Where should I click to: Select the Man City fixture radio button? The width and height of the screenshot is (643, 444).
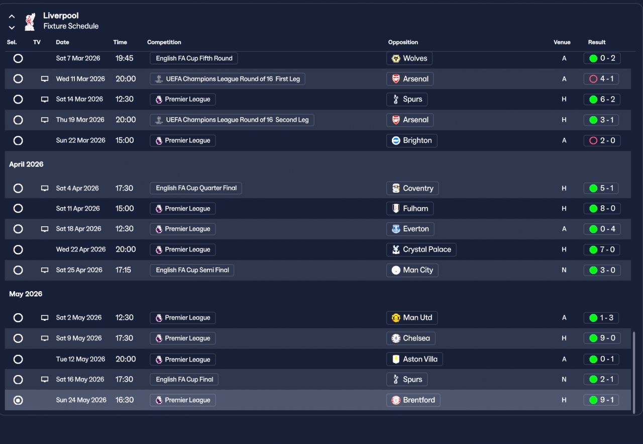point(18,271)
